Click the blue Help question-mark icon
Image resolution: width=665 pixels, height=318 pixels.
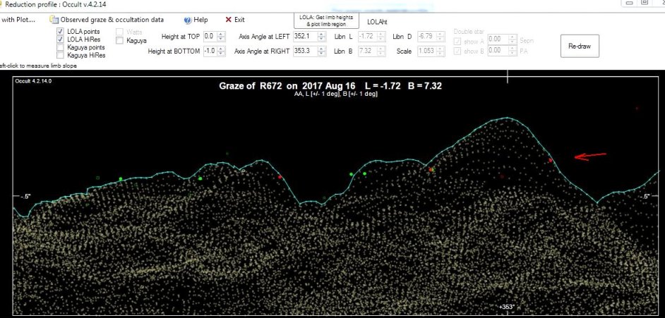coord(188,20)
